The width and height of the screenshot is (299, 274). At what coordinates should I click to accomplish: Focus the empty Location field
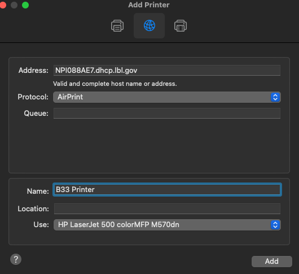point(167,208)
